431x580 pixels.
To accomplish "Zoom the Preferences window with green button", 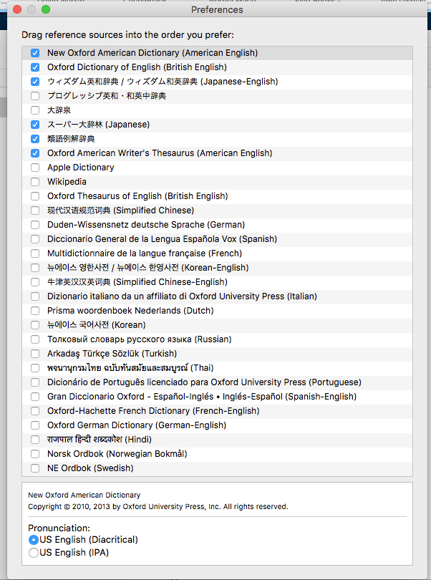I will (46, 9).
